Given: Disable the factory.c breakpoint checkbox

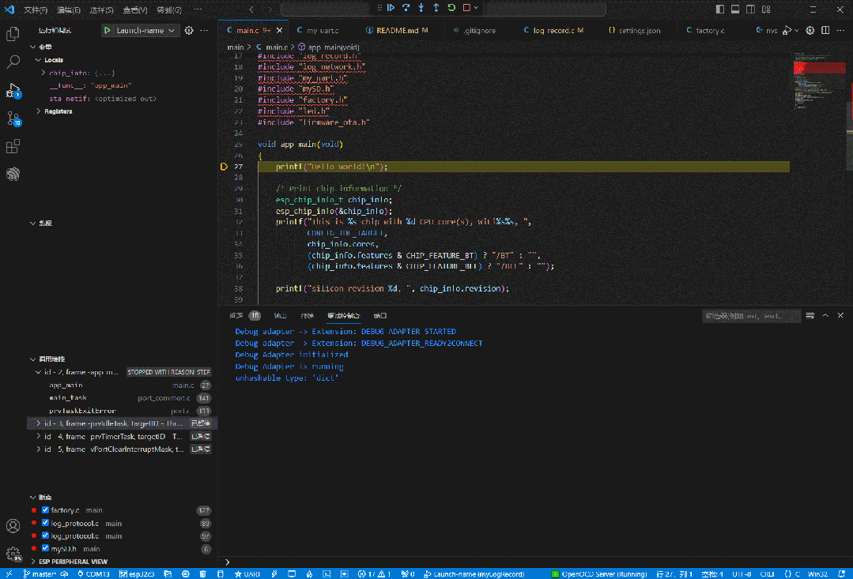Looking at the screenshot, I should point(45,510).
